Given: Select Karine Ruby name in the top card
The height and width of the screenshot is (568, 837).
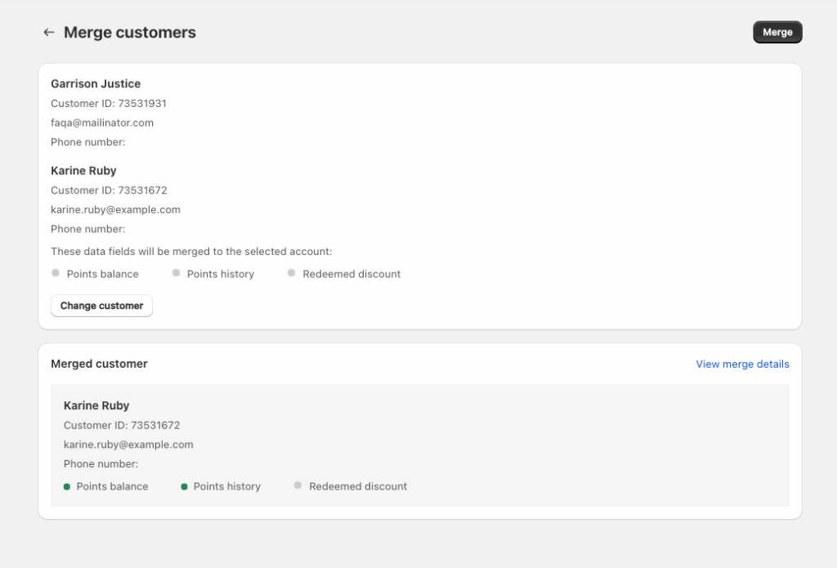Looking at the screenshot, I should coord(83,171).
